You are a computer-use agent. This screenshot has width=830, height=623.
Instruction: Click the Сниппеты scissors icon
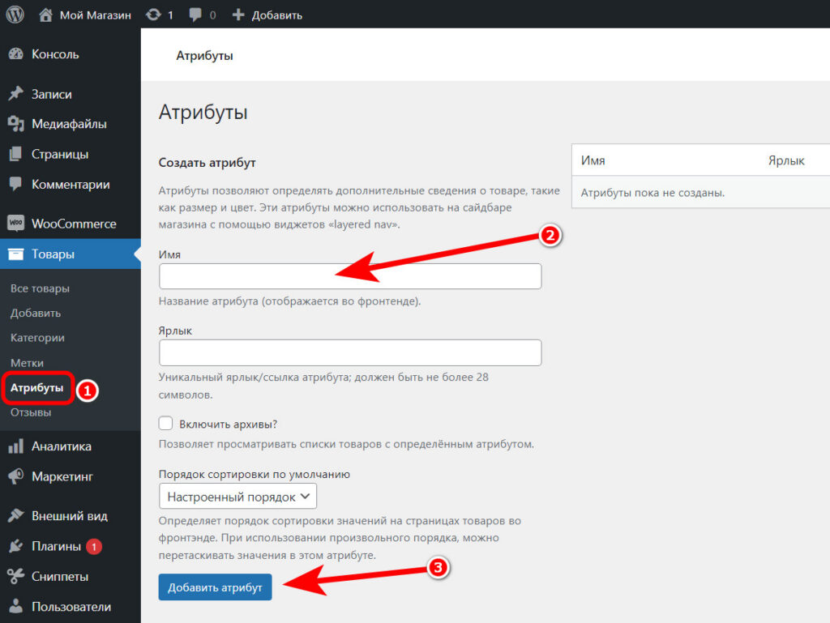(16, 576)
